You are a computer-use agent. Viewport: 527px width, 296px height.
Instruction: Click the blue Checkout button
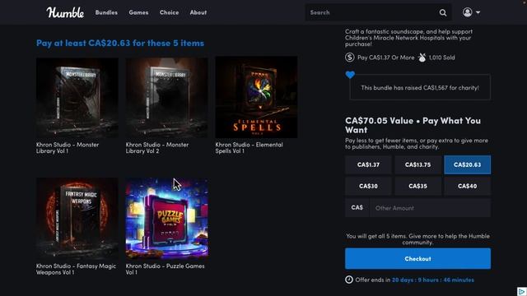pyautogui.click(x=417, y=259)
